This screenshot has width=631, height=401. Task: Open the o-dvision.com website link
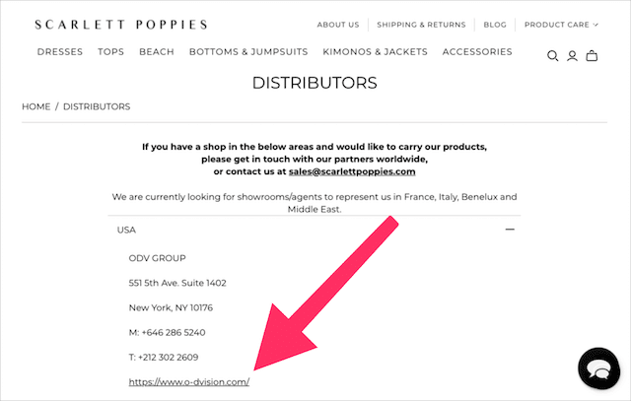tap(189, 381)
